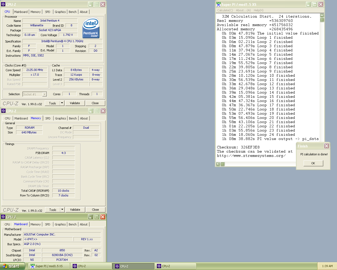Click the Multiplier value x 17.0
This screenshot has width=337, height=270.
coord(35,75)
